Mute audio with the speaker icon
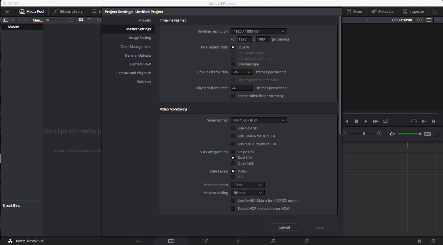The image size is (443, 245). pos(392,134)
